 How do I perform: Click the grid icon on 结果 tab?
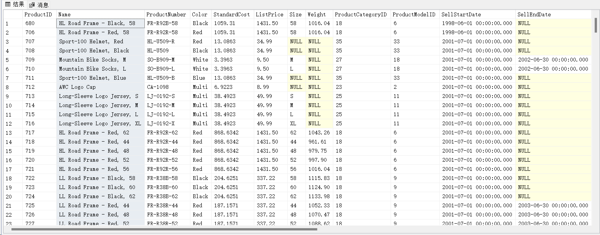8,5
